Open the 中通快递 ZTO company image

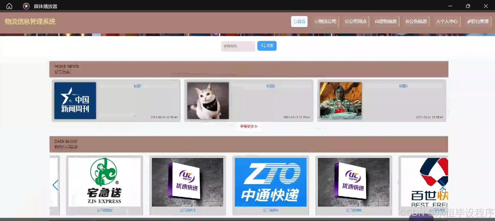[271, 182]
